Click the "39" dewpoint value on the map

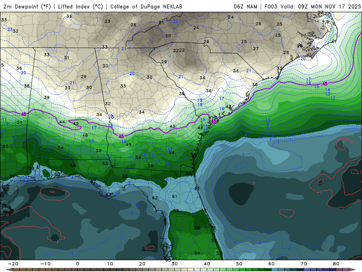(47, 97)
